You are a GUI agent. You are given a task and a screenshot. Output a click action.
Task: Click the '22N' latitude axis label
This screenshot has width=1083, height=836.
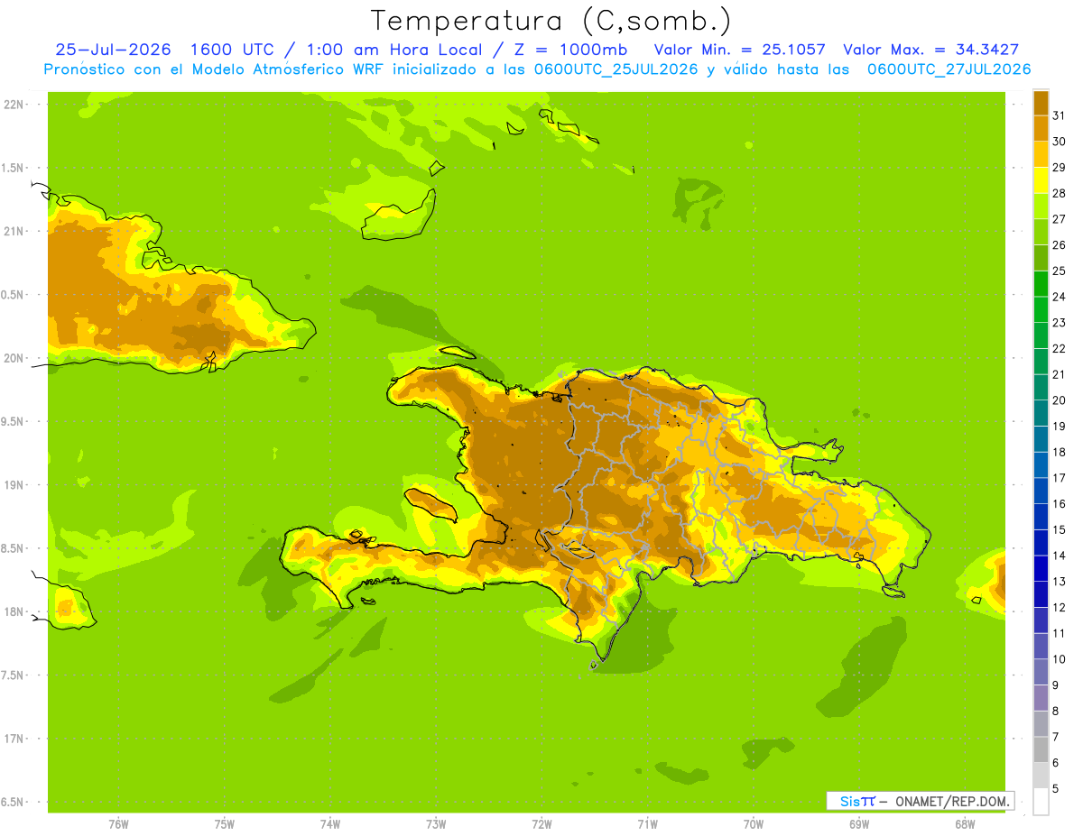[x=15, y=105]
